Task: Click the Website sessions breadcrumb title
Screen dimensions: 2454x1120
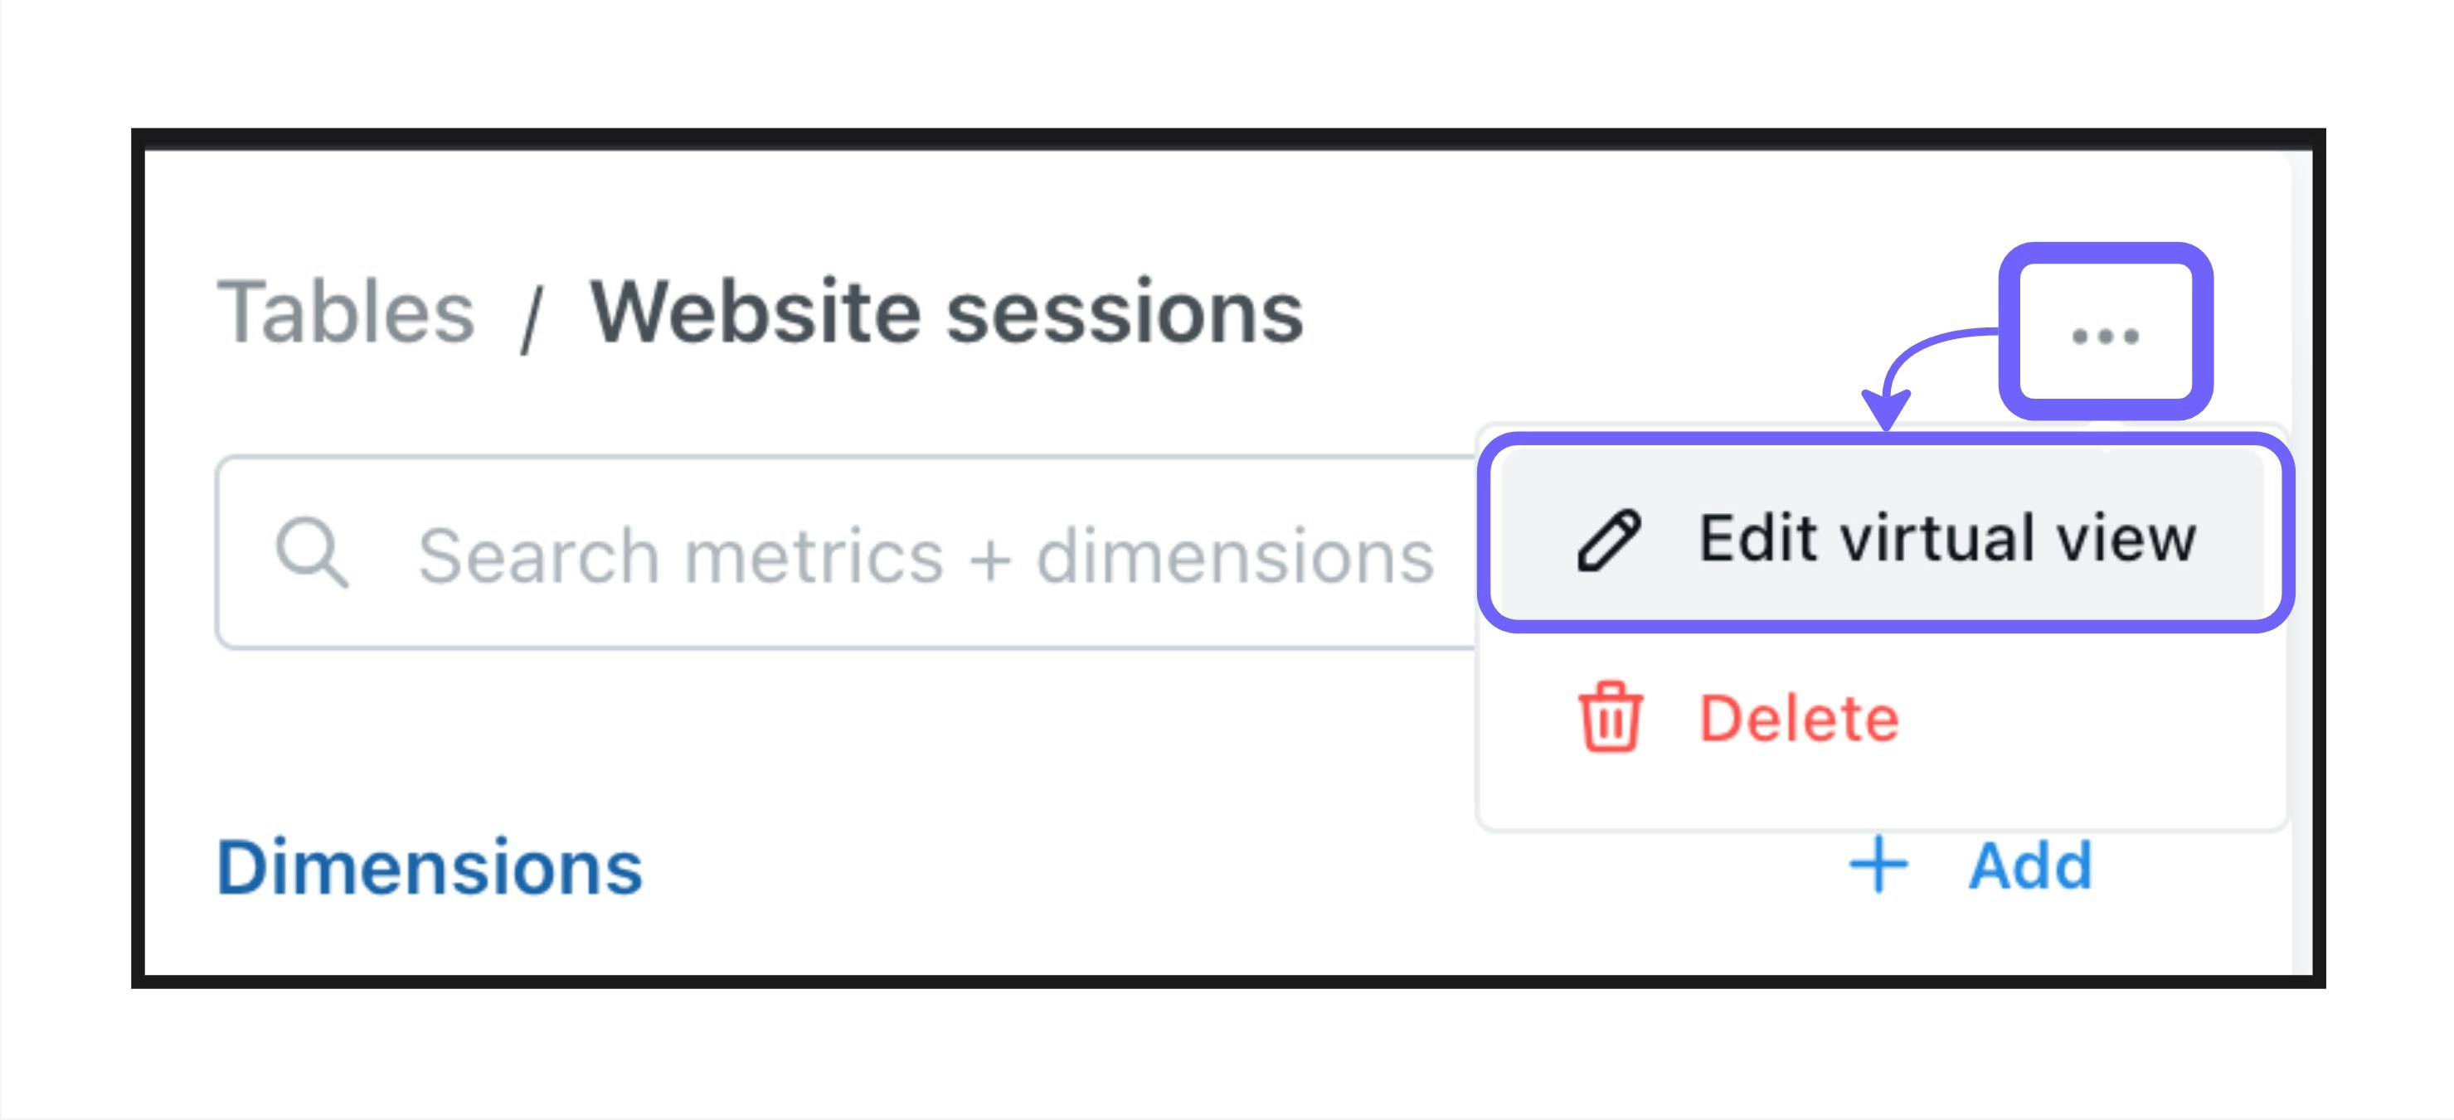Action: 946,312
